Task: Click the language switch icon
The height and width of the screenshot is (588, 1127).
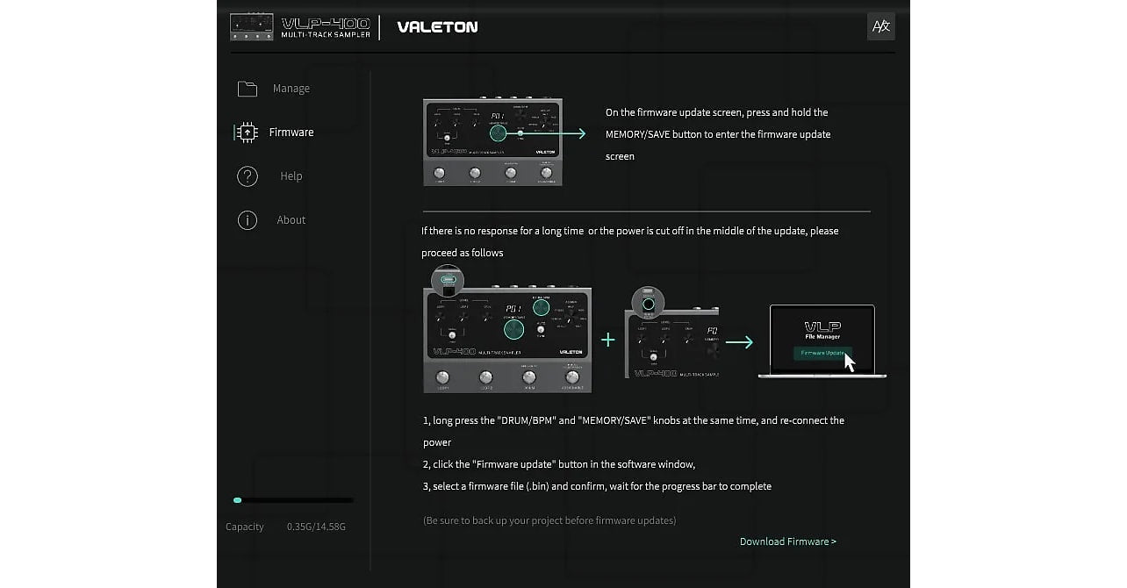Action: pyautogui.click(x=880, y=26)
